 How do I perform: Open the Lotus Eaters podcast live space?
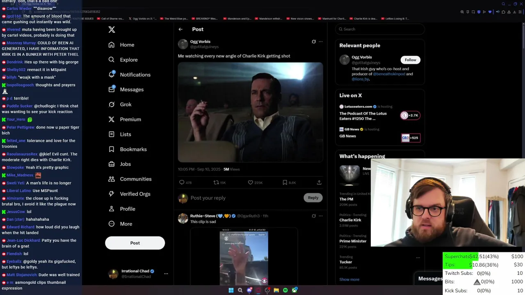pyautogui.click(x=380, y=113)
